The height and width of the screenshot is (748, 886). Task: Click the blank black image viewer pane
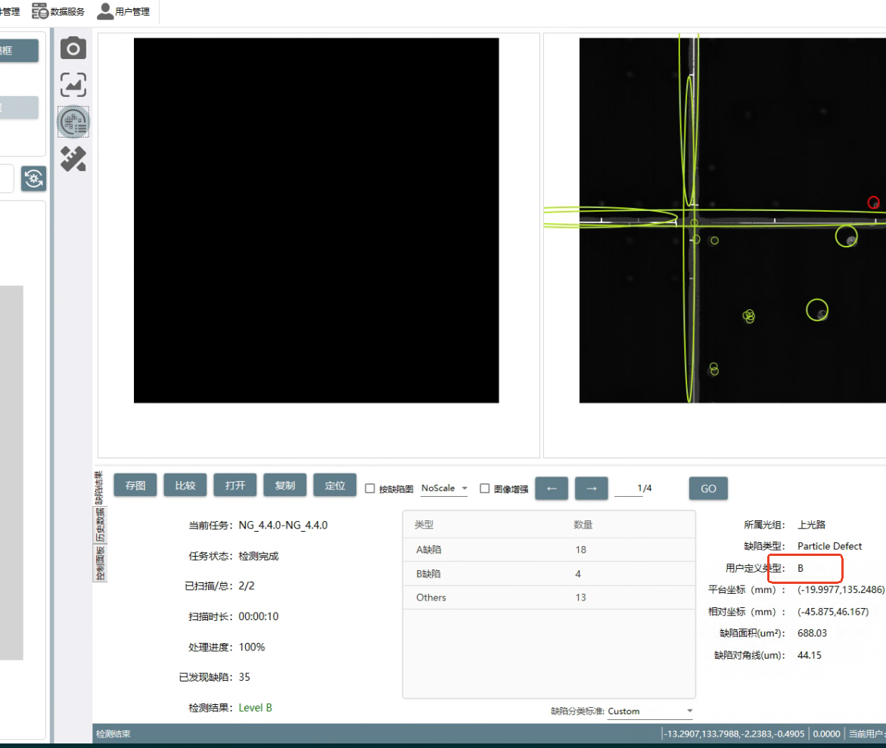click(x=316, y=220)
